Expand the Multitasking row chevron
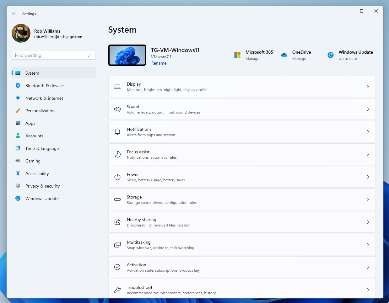The image size is (389, 303). tap(368, 245)
